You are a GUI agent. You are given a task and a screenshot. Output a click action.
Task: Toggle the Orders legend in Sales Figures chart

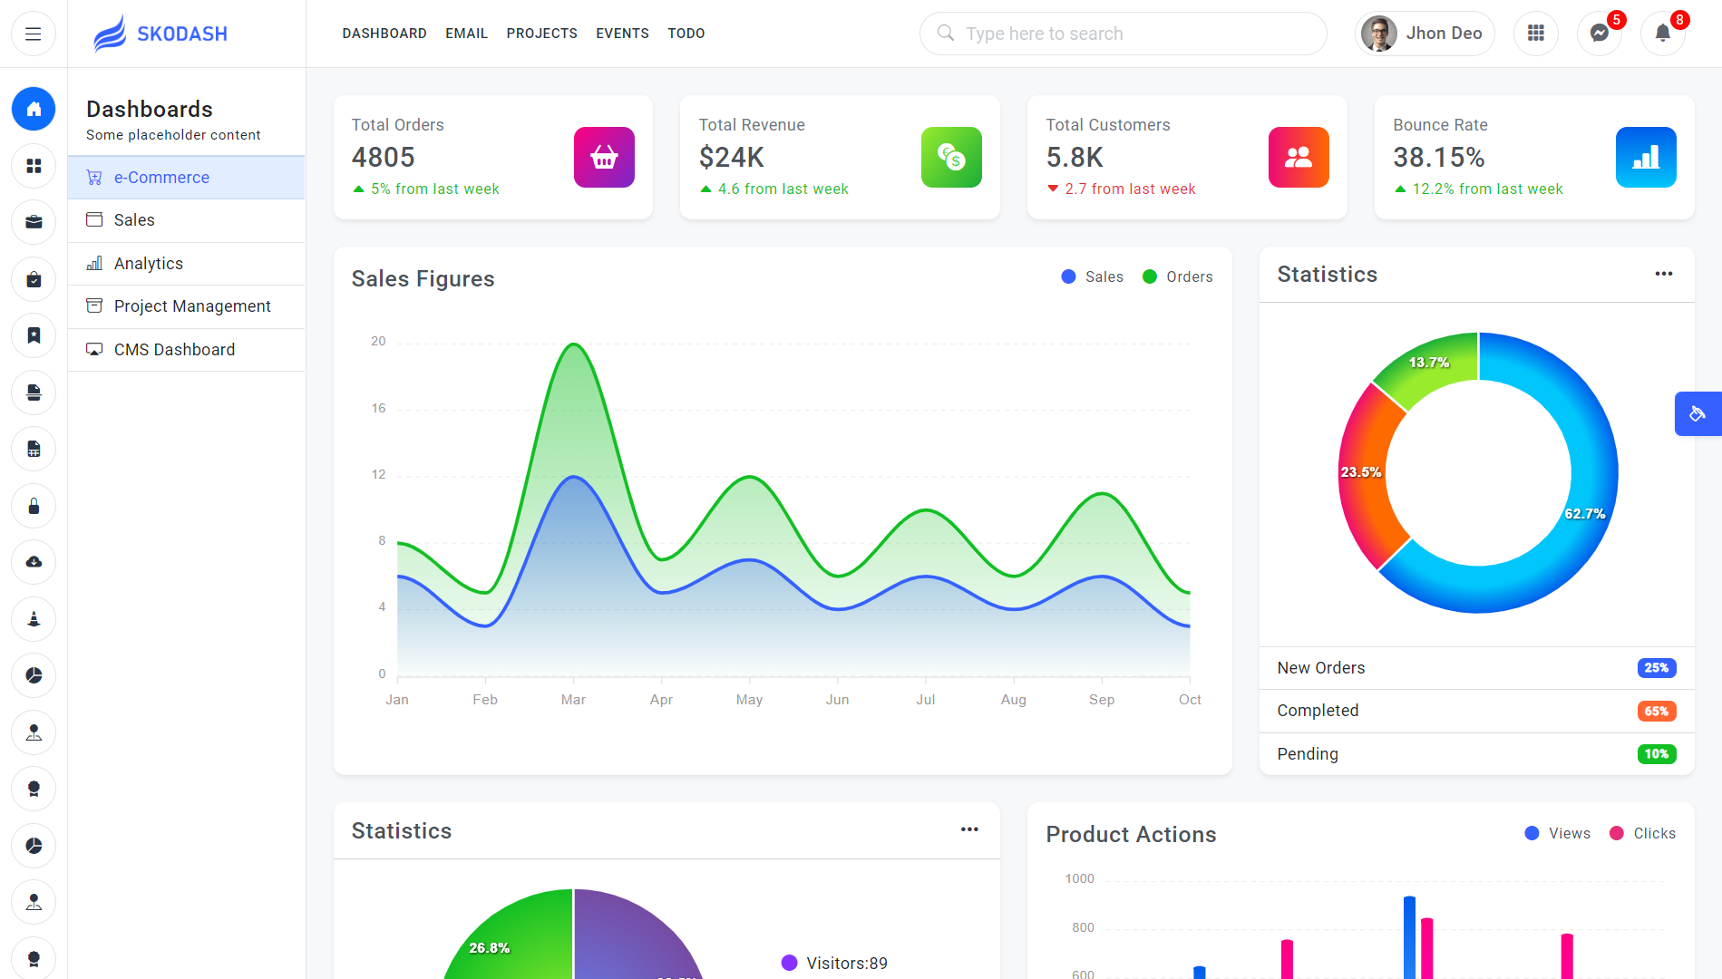[x=1178, y=276]
